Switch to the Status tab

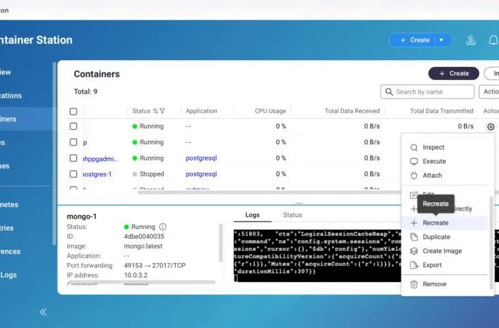point(293,215)
